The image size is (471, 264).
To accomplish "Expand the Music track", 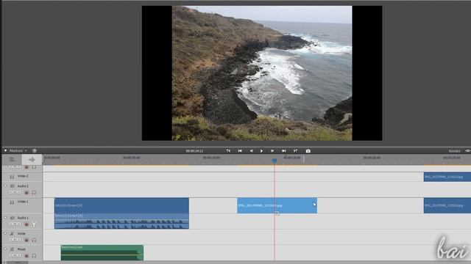I will [x=5, y=249].
